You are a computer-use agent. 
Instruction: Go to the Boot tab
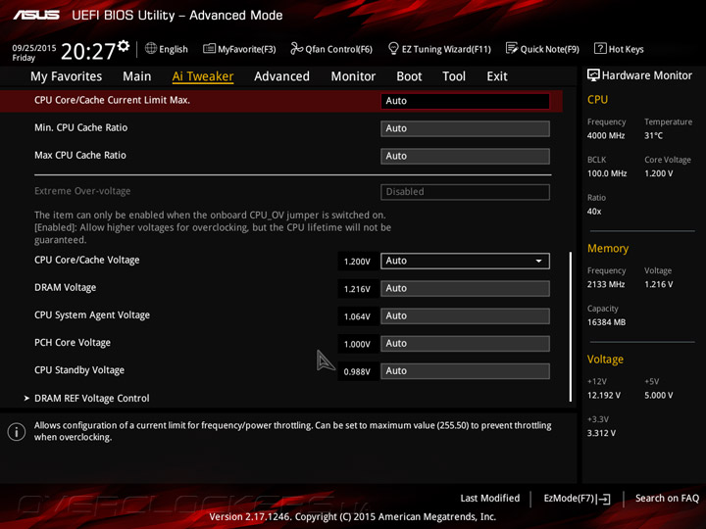tap(409, 76)
